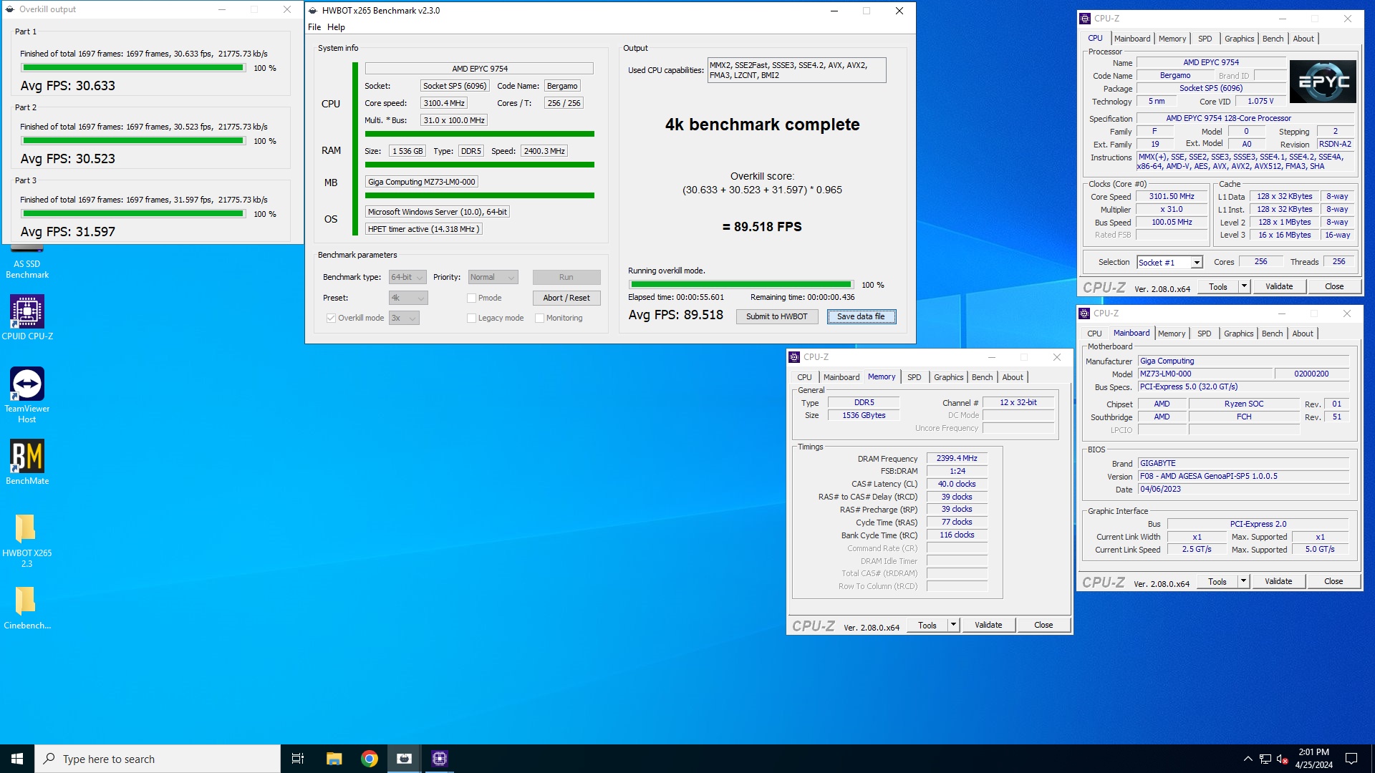Viewport: 1375px width, 773px height.
Task: Open Graphics tab in CPU-Z Mainboard window
Action: coord(1238,334)
